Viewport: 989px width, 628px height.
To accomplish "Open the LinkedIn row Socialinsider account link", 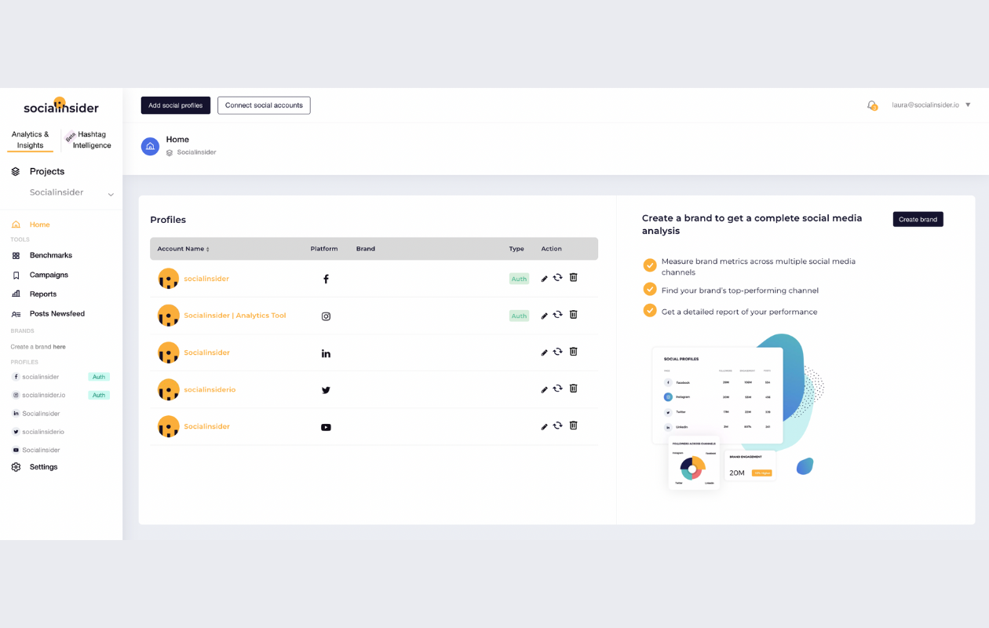I will tap(206, 352).
